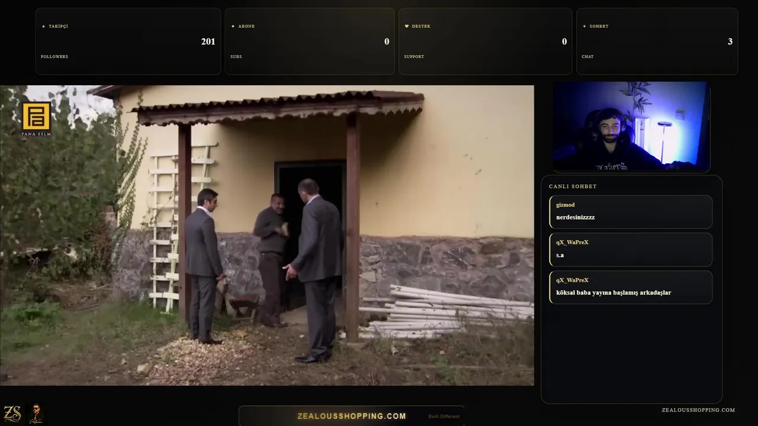Click the streamer webcam feed
This screenshot has height=426, width=758.
[631, 127]
